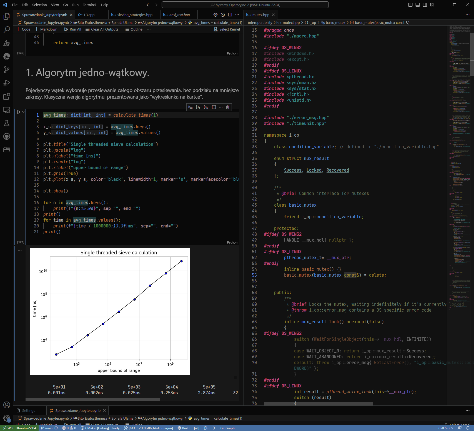Screen dimensions: 474x431
Task: Open the Help menu
Action: (105, 5)
